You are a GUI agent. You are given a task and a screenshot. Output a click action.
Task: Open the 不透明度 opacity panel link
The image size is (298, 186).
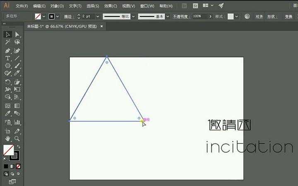coord(181,17)
